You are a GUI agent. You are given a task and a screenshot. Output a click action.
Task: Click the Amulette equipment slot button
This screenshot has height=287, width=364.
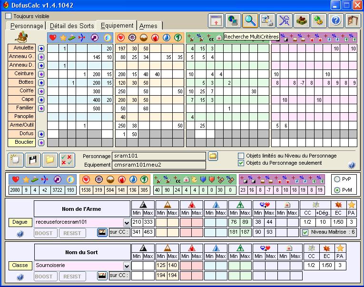click(21, 48)
